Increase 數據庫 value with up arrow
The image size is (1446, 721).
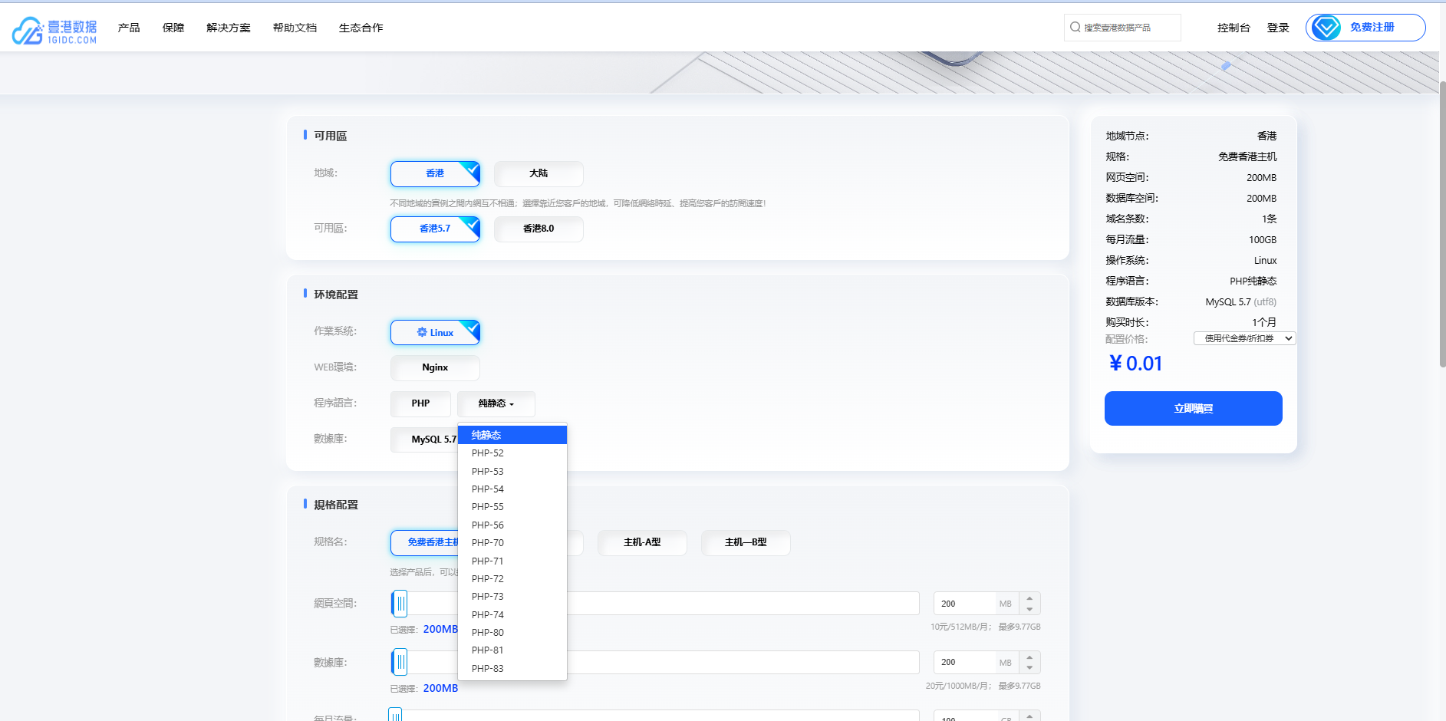pos(1029,657)
